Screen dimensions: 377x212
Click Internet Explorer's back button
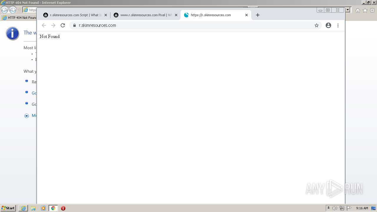click(5, 10)
